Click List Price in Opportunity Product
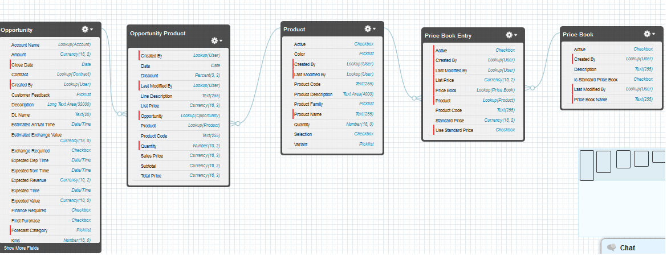Screen dimensions: 667x256 pyautogui.click(x=180, y=106)
